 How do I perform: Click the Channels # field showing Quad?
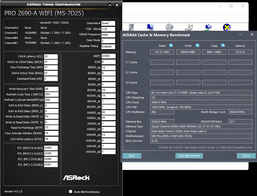[108, 23]
